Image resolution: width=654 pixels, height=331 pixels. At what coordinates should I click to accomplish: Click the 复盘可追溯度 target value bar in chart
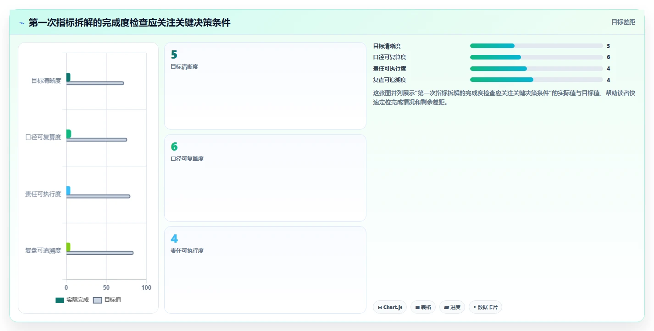(x=100, y=253)
